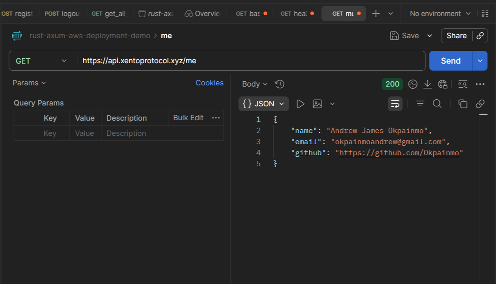Switch to the GET get_all tab

click(x=109, y=14)
